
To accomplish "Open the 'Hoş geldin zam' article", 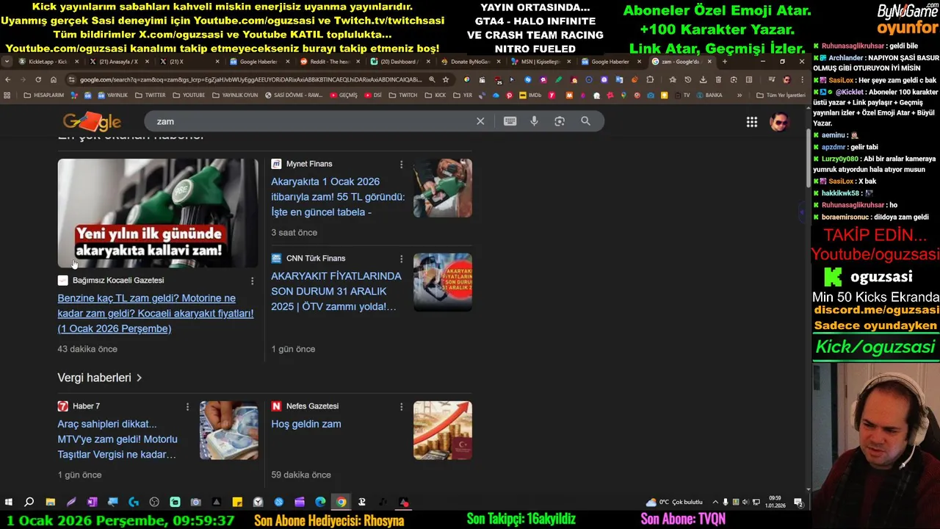I will (x=306, y=424).
